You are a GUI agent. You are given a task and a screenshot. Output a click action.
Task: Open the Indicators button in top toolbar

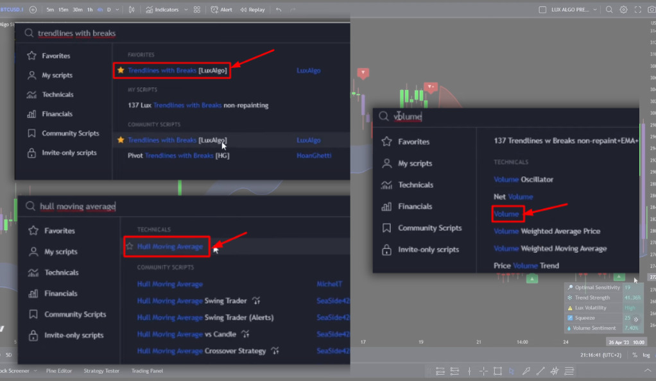point(162,10)
